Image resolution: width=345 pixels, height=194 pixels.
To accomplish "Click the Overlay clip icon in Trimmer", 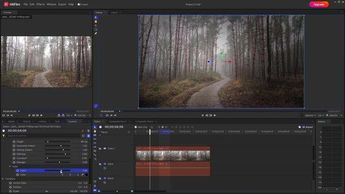I will (63, 115).
